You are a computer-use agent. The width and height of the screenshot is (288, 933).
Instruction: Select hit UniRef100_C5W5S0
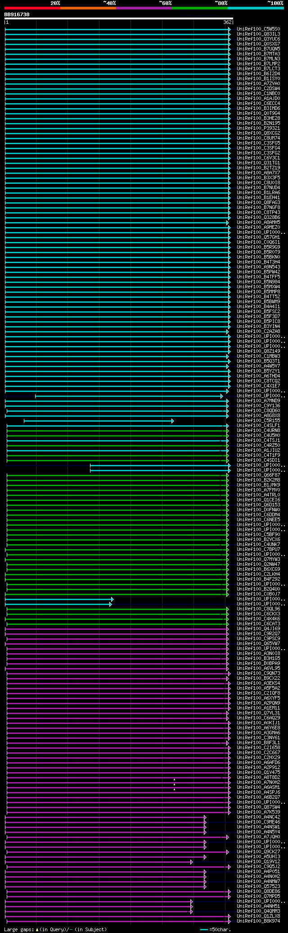[258, 29]
